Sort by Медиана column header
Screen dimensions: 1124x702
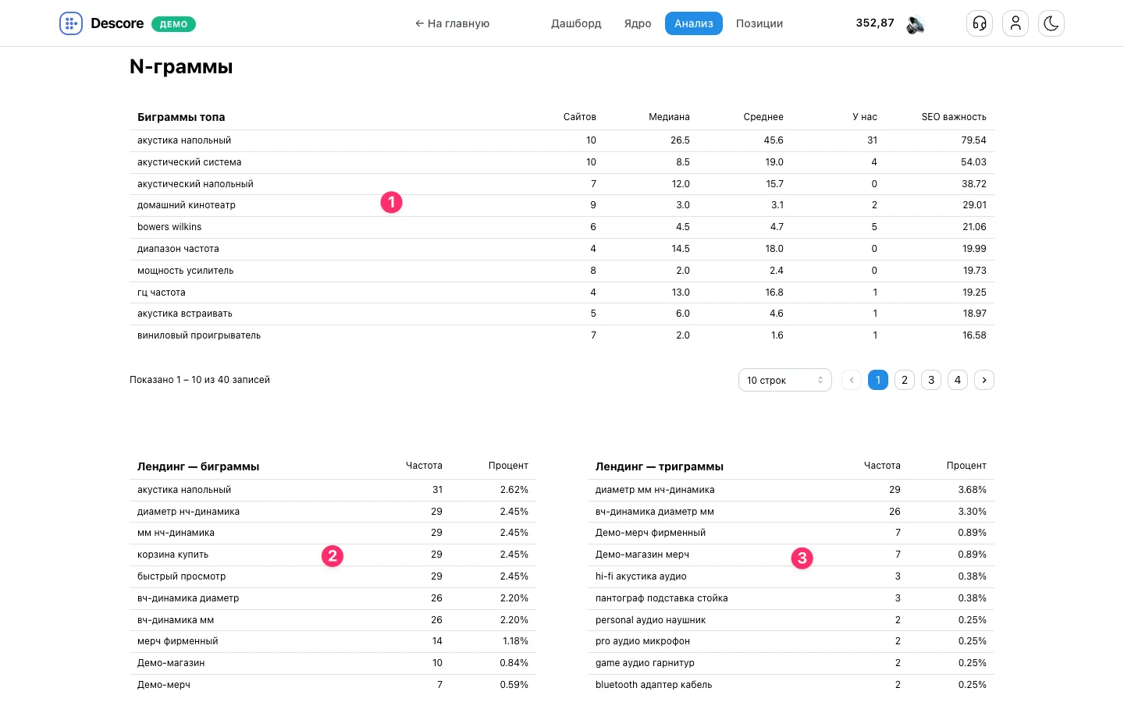click(x=669, y=117)
